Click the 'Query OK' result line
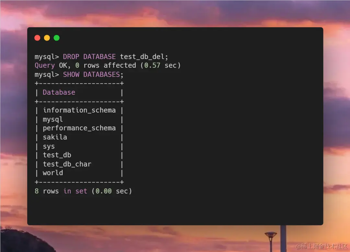 coord(108,66)
